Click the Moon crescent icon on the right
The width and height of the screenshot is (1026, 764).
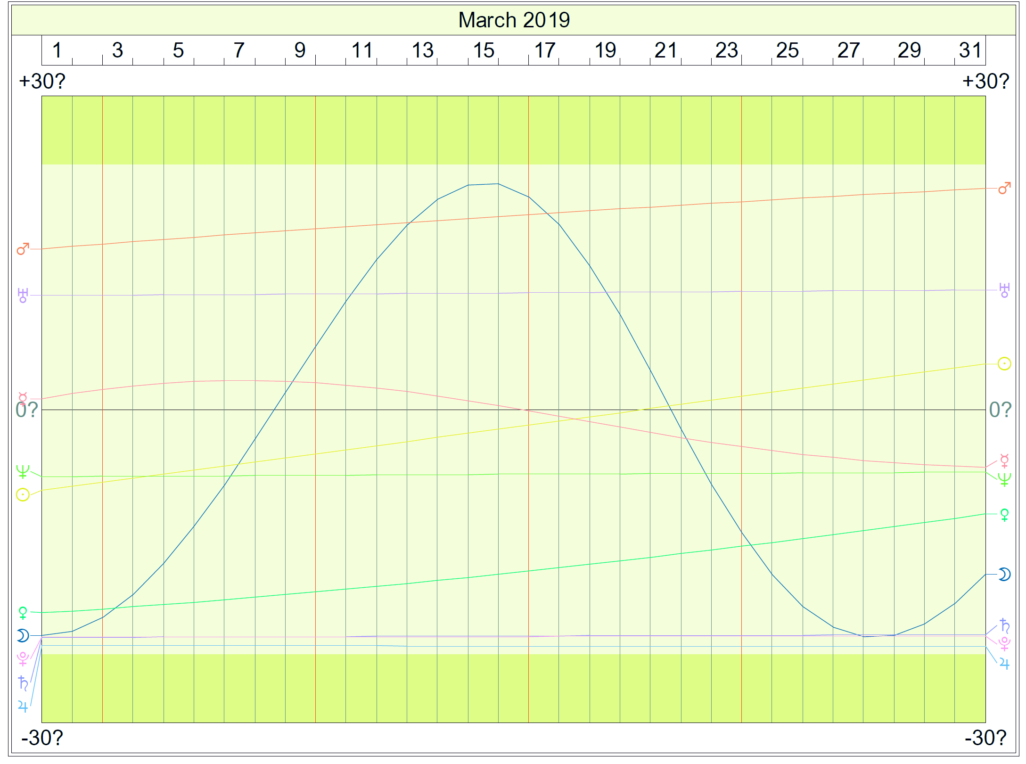tap(1004, 574)
